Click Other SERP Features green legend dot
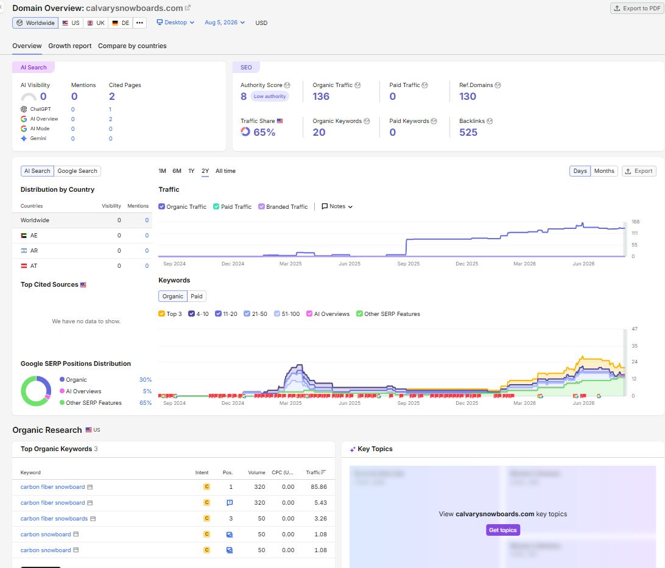Viewport: 665px width, 568px height. point(62,402)
